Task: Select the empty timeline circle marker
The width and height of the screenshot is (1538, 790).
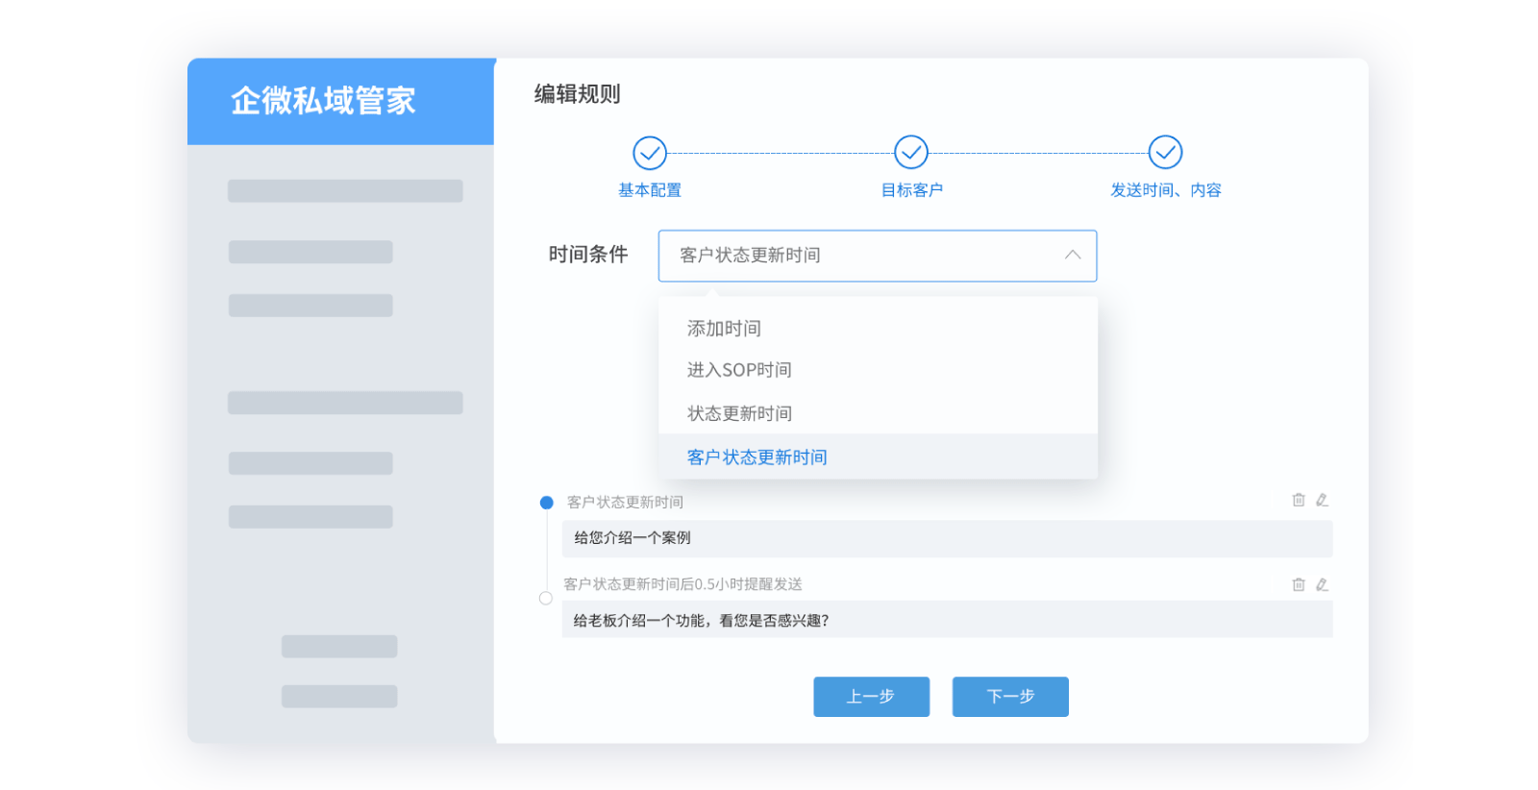Action: pos(546,598)
